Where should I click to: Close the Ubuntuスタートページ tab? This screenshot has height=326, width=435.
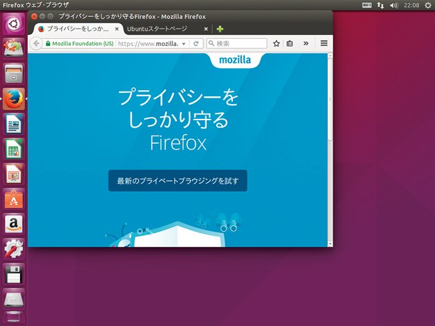tap(206, 29)
